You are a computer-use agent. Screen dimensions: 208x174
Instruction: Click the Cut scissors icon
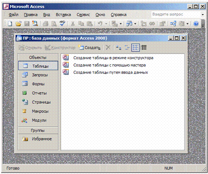[x=73, y=24]
